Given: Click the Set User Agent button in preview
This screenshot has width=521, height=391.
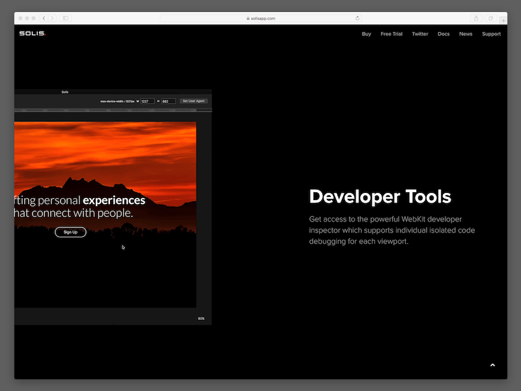Looking at the screenshot, I should (193, 101).
